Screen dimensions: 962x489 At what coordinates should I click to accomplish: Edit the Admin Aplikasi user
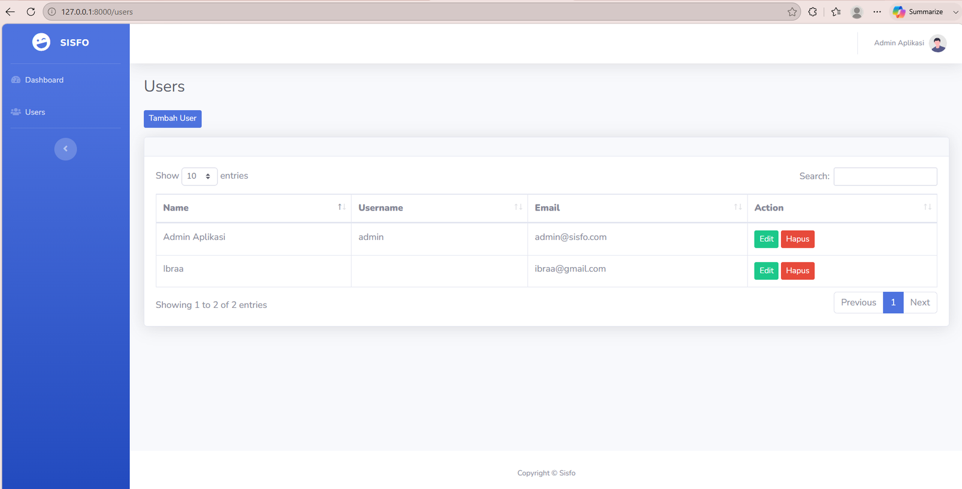coord(766,239)
